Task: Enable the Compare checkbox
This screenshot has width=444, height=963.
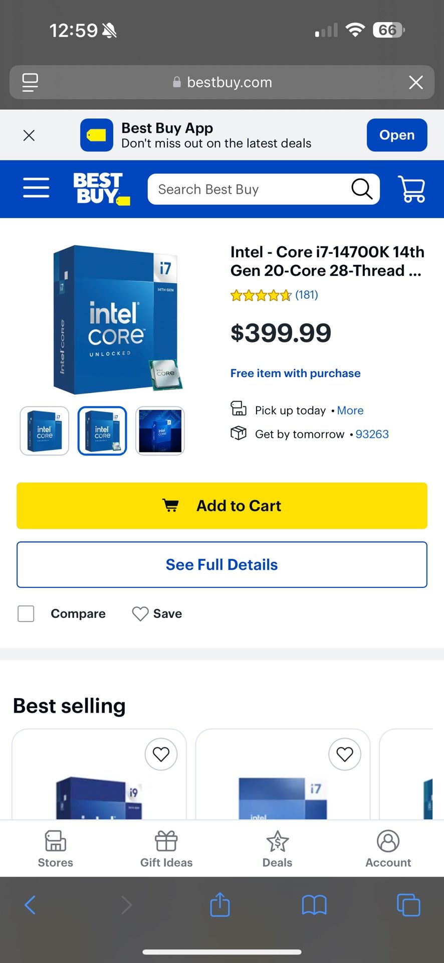Action: pyautogui.click(x=26, y=613)
